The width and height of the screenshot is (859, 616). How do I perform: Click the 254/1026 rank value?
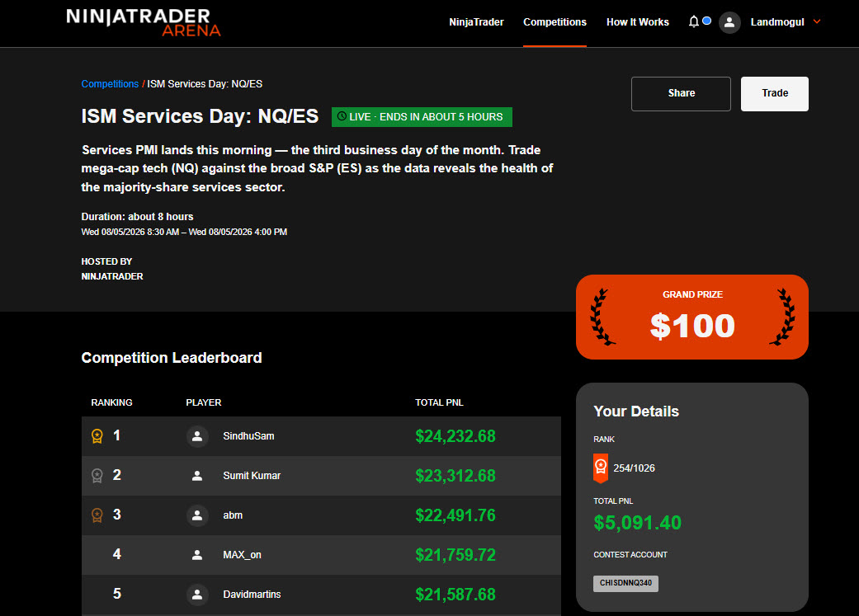point(634,468)
